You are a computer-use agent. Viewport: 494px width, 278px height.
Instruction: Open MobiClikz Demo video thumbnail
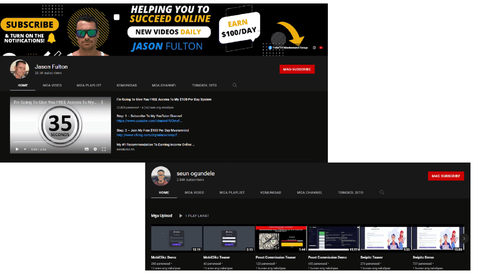pos(177,239)
